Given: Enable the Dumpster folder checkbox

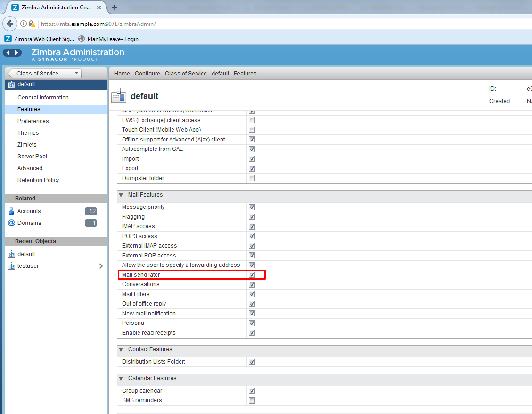Looking at the screenshot, I should [252, 178].
